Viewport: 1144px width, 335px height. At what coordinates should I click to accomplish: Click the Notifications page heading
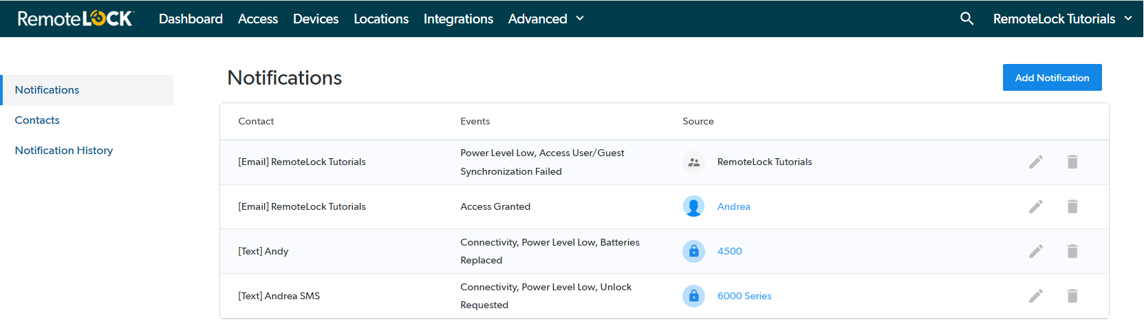tap(285, 78)
